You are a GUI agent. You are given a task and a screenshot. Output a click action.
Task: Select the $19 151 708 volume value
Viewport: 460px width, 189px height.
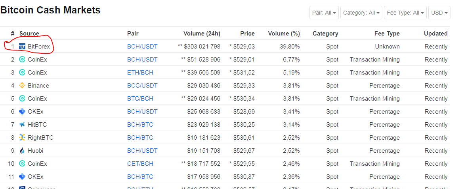click(x=204, y=151)
